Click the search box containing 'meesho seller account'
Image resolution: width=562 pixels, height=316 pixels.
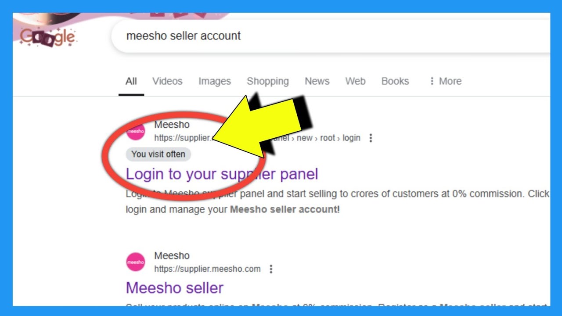307,36
